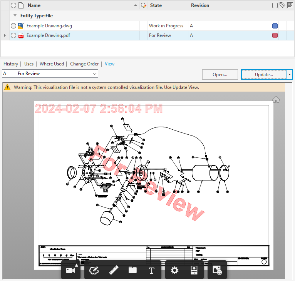Click the PDF file icon

(21, 35)
